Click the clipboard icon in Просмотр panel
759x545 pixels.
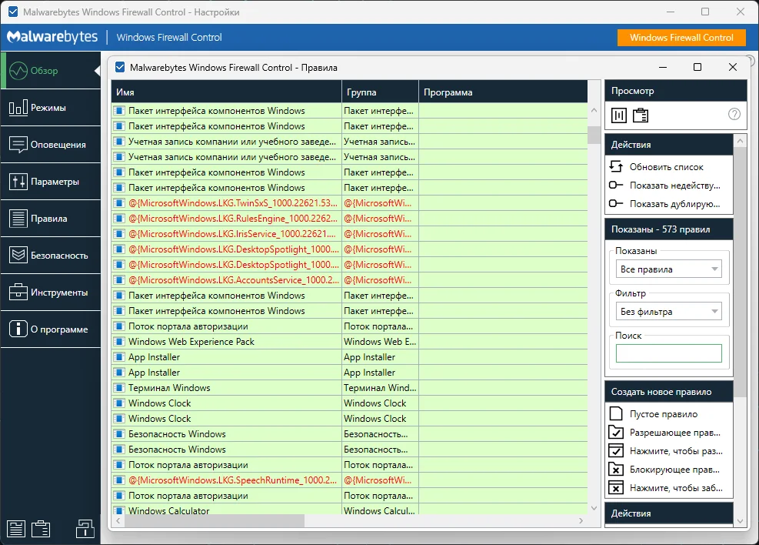(x=641, y=115)
